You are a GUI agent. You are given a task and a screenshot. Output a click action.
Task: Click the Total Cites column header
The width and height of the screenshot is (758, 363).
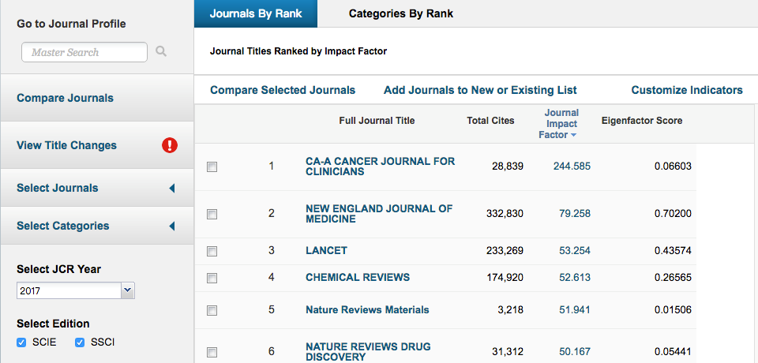(490, 121)
